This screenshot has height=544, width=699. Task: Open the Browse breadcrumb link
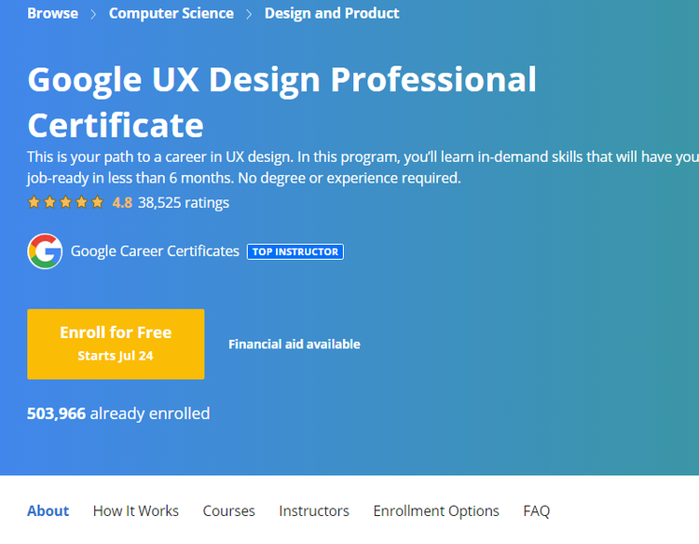tap(52, 13)
